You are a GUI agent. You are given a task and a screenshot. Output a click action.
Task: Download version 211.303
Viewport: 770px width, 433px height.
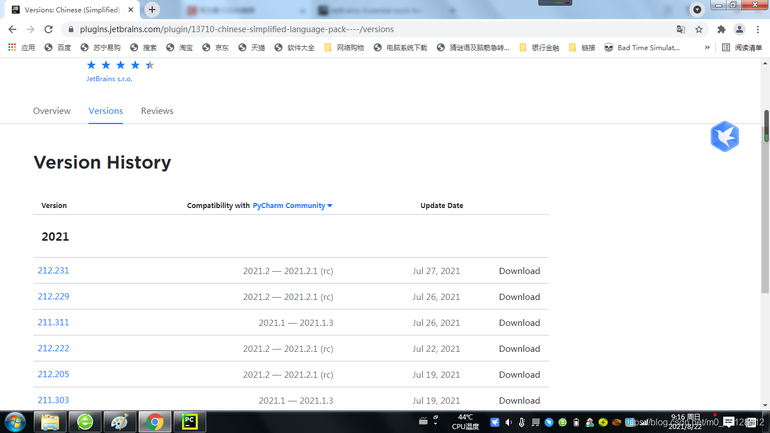[519, 401]
